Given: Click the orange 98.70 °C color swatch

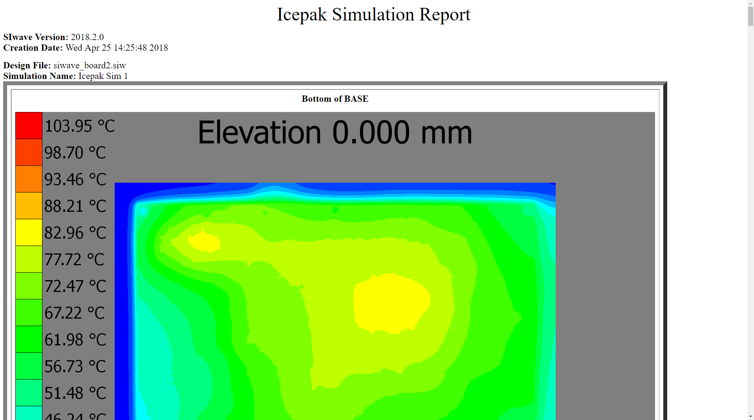Looking at the screenshot, I should [x=28, y=152].
